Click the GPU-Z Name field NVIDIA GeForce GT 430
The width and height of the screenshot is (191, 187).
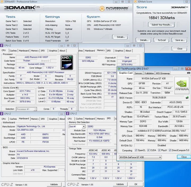point(154,79)
